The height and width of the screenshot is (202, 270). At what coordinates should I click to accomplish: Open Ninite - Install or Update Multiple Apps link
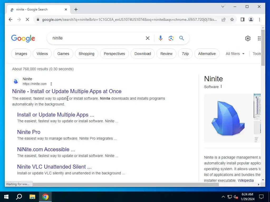(67, 91)
